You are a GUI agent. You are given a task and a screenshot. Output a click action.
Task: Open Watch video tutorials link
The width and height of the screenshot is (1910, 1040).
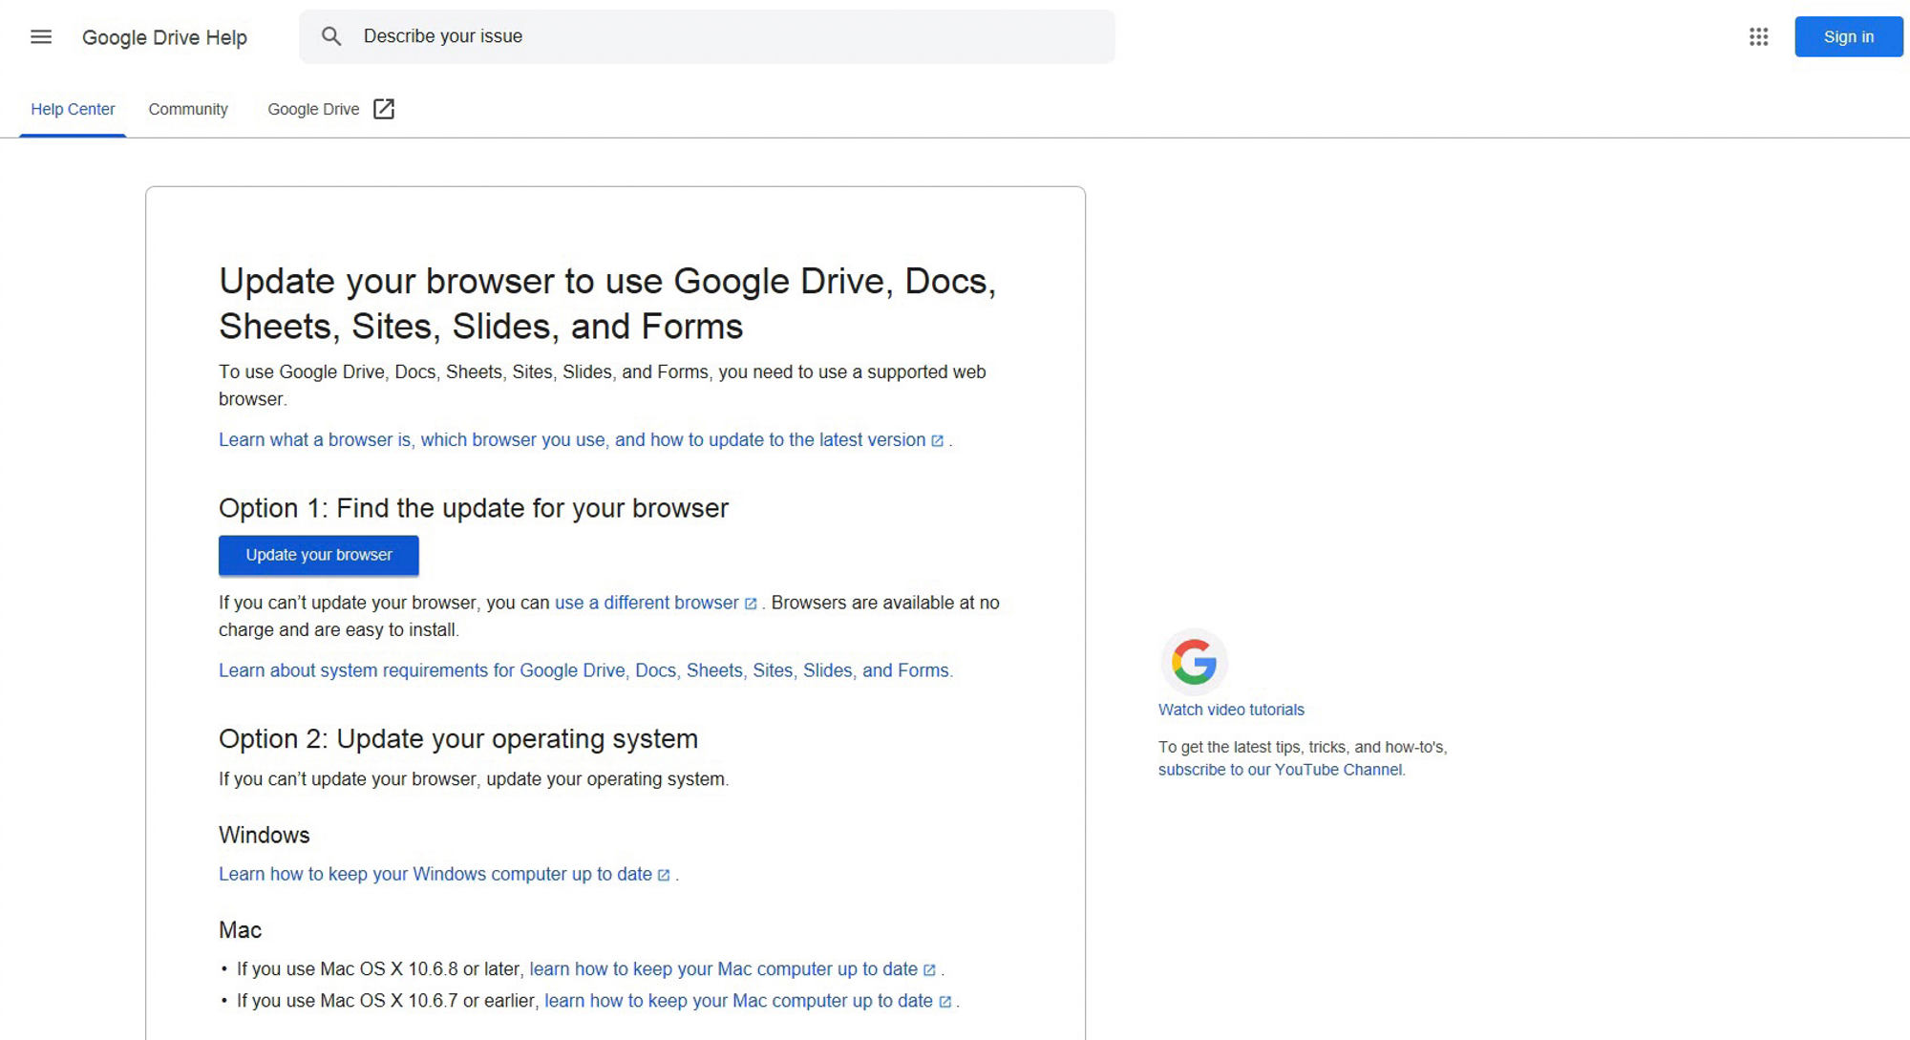(x=1230, y=710)
